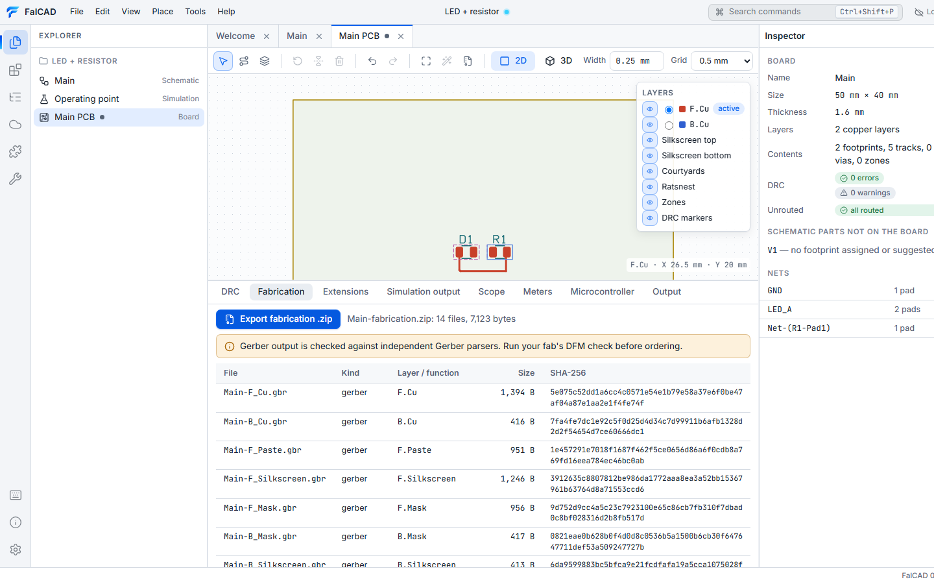Toggle B.Cu layer visibility eye
The image size is (934, 584).
point(650,125)
